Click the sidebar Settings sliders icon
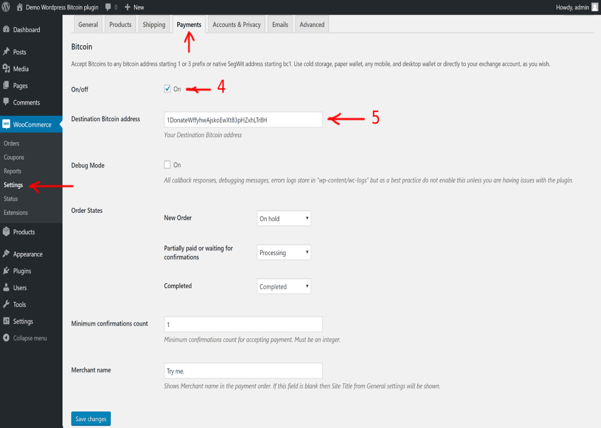The height and width of the screenshot is (428, 601). click(6, 321)
